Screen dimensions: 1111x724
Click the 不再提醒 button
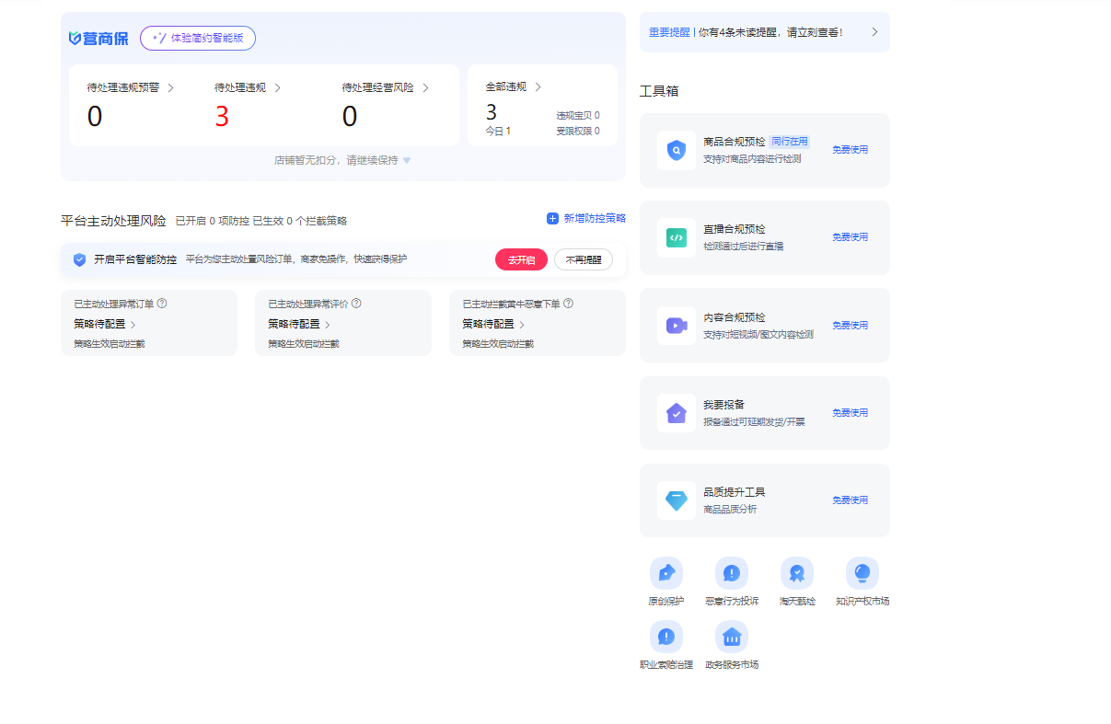(x=583, y=259)
